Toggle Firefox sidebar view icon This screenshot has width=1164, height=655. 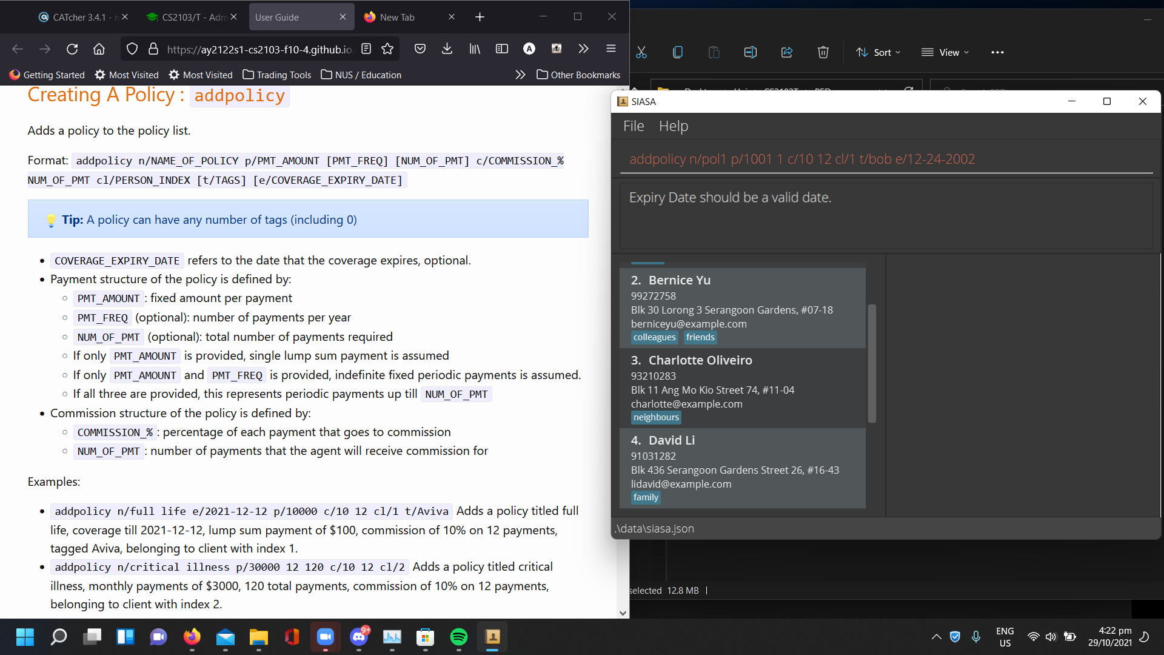[x=501, y=49]
